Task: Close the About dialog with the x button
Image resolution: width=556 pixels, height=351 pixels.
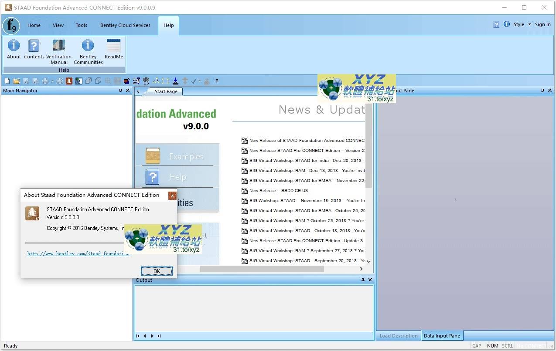Action: tap(172, 196)
